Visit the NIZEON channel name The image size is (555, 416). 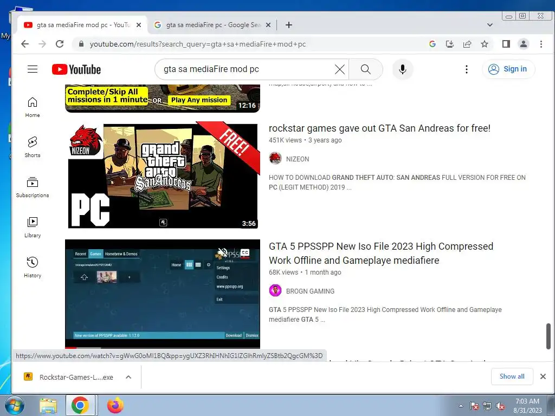coord(298,159)
